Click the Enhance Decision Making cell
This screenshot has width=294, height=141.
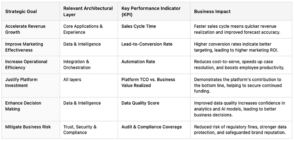tap(23, 106)
